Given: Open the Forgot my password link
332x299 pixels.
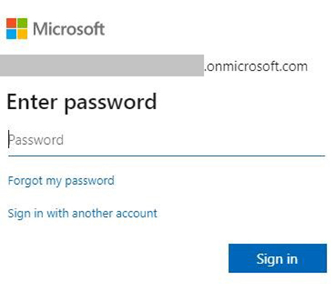Looking at the screenshot, I should (61, 181).
